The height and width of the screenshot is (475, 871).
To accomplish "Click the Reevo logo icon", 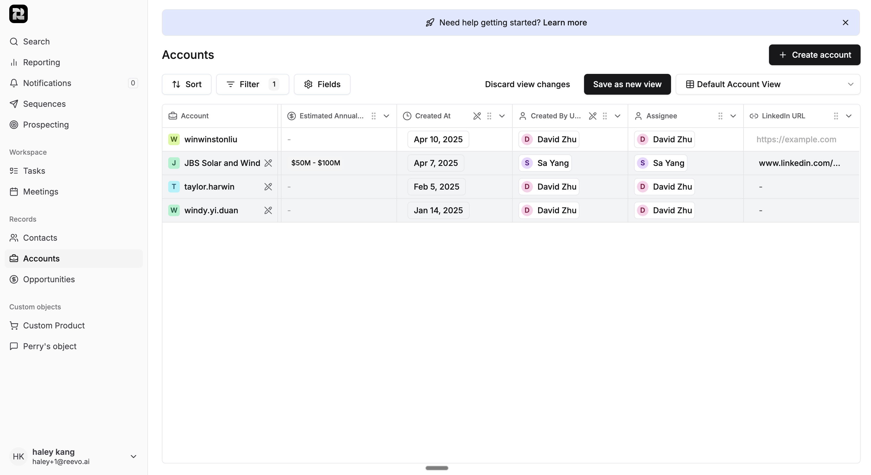I will pyautogui.click(x=18, y=14).
